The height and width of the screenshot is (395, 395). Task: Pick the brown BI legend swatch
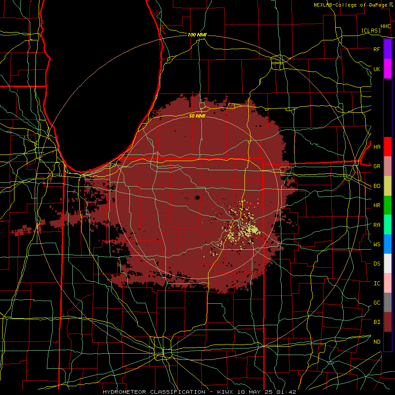pos(388,322)
